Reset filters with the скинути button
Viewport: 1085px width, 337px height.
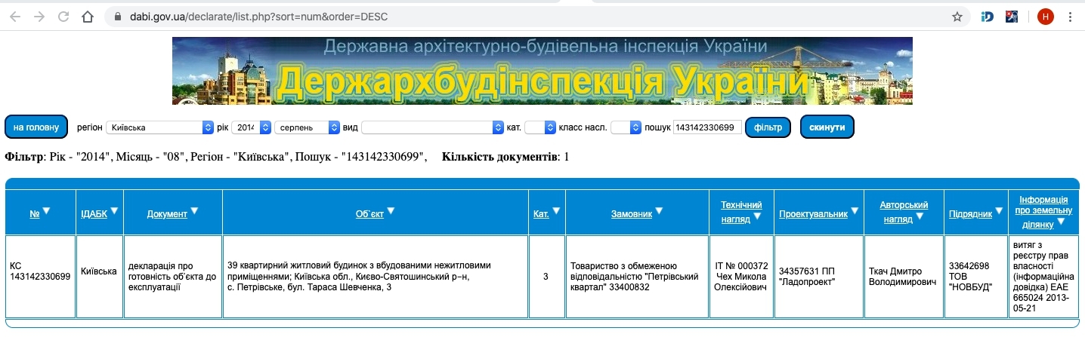(827, 127)
